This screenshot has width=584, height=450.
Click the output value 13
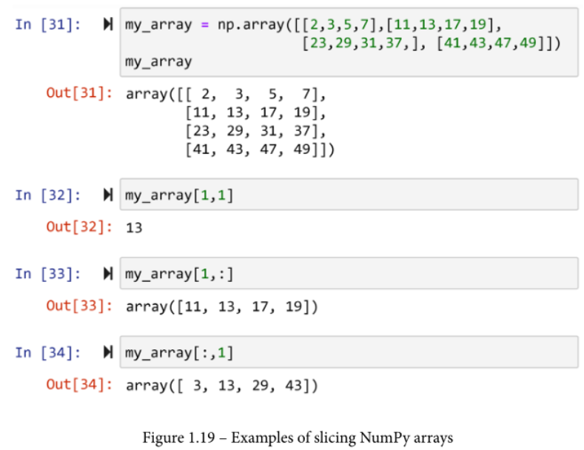coord(134,228)
